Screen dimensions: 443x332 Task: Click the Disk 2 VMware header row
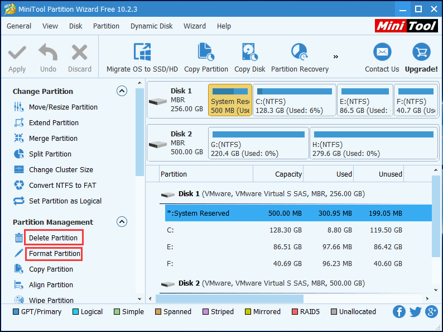pyautogui.click(x=296, y=283)
